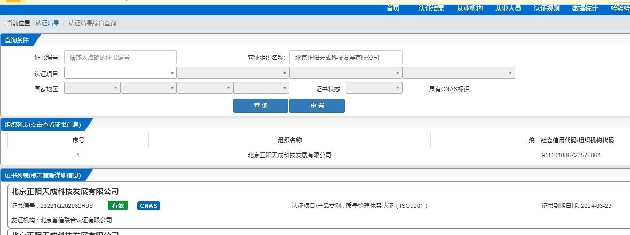Open the 数据统计 menu item
This screenshot has height=235, width=630.
click(x=585, y=9)
